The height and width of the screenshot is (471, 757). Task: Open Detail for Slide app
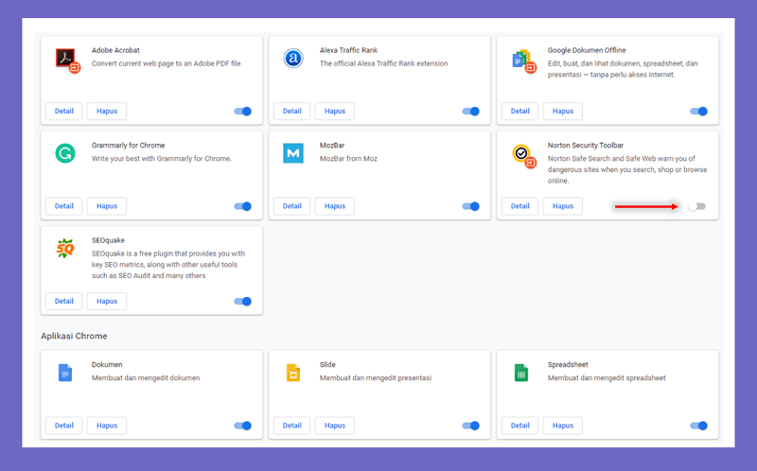point(291,426)
